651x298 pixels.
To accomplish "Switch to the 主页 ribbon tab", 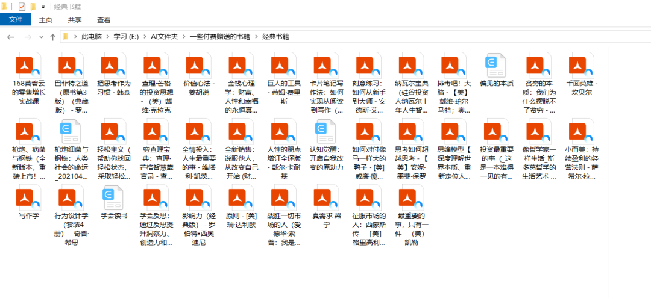I will 46,19.
